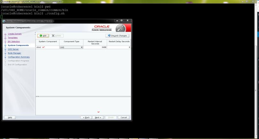Select the ohs1 system component cell
Viewport: 259px width, 139px height.
point(48,47)
